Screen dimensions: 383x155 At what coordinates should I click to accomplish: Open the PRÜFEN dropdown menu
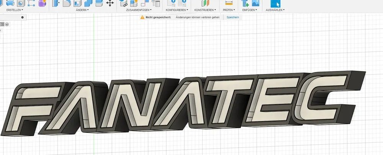[x=229, y=10]
